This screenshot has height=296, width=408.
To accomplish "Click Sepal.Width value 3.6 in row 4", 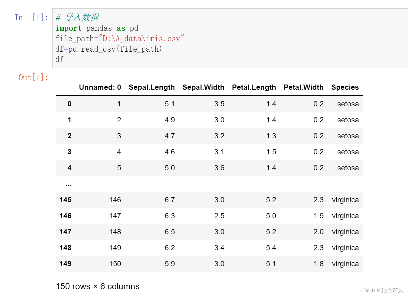I will tap(219, 168).
